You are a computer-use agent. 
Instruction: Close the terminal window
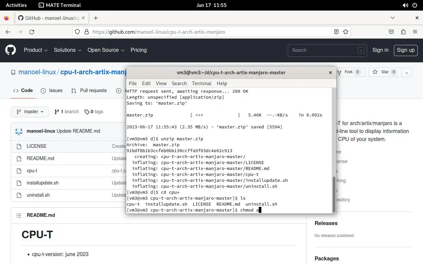330,73
